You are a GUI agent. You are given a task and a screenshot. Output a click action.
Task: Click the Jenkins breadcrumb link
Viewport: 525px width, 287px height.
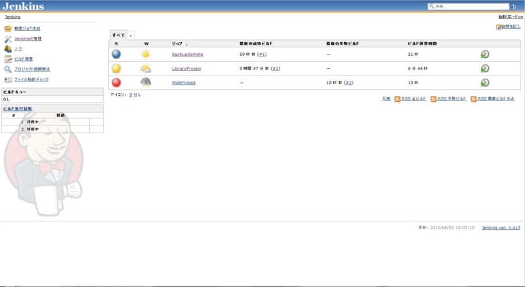(12, 16)
